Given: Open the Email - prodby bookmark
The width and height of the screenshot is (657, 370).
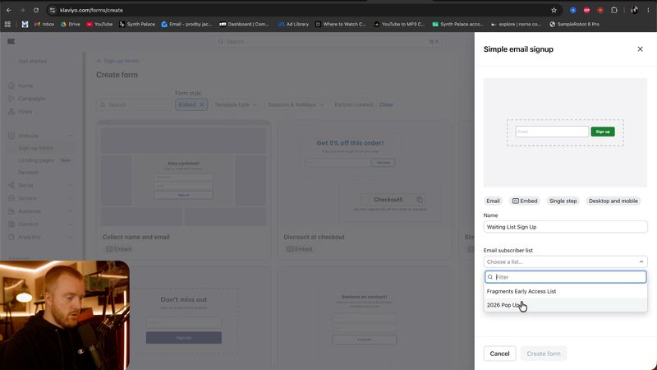Looking at the screenshot, I should pyautogui.click(x=187, y=25).
